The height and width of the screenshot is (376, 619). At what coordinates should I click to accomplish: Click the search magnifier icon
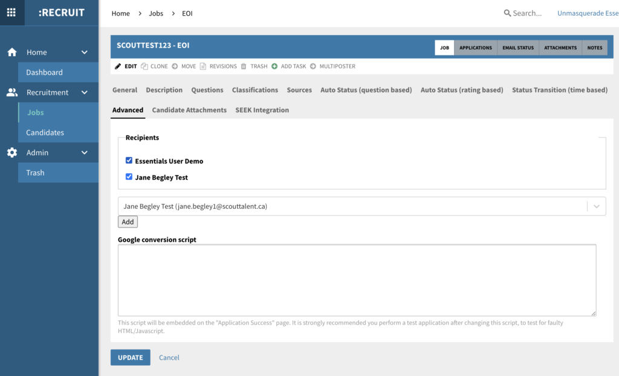pos(507,13)
